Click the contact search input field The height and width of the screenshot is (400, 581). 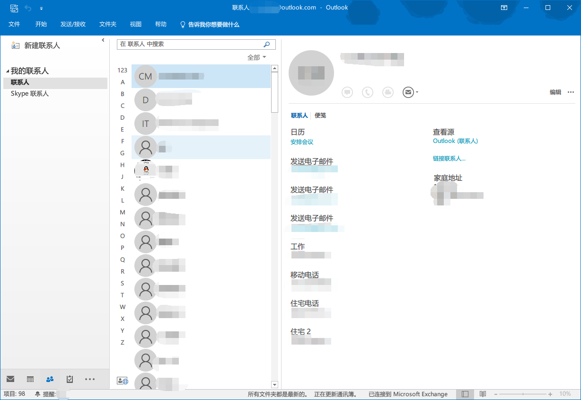(189, 44)
